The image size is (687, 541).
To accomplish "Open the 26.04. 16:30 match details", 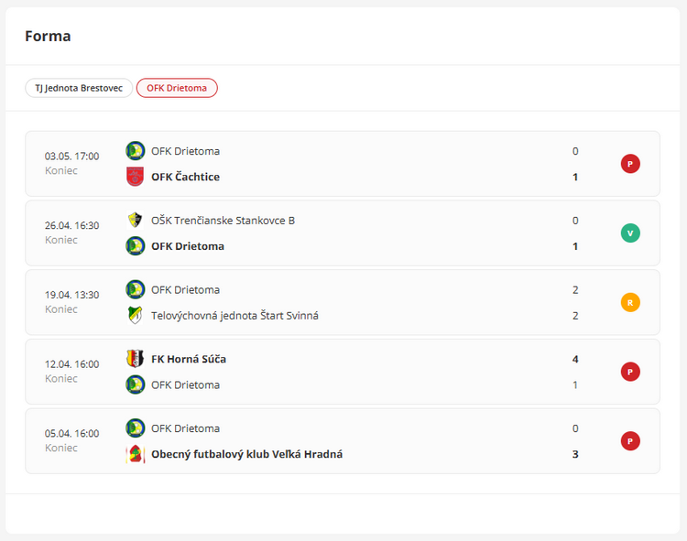I will [x=343, y=233].
